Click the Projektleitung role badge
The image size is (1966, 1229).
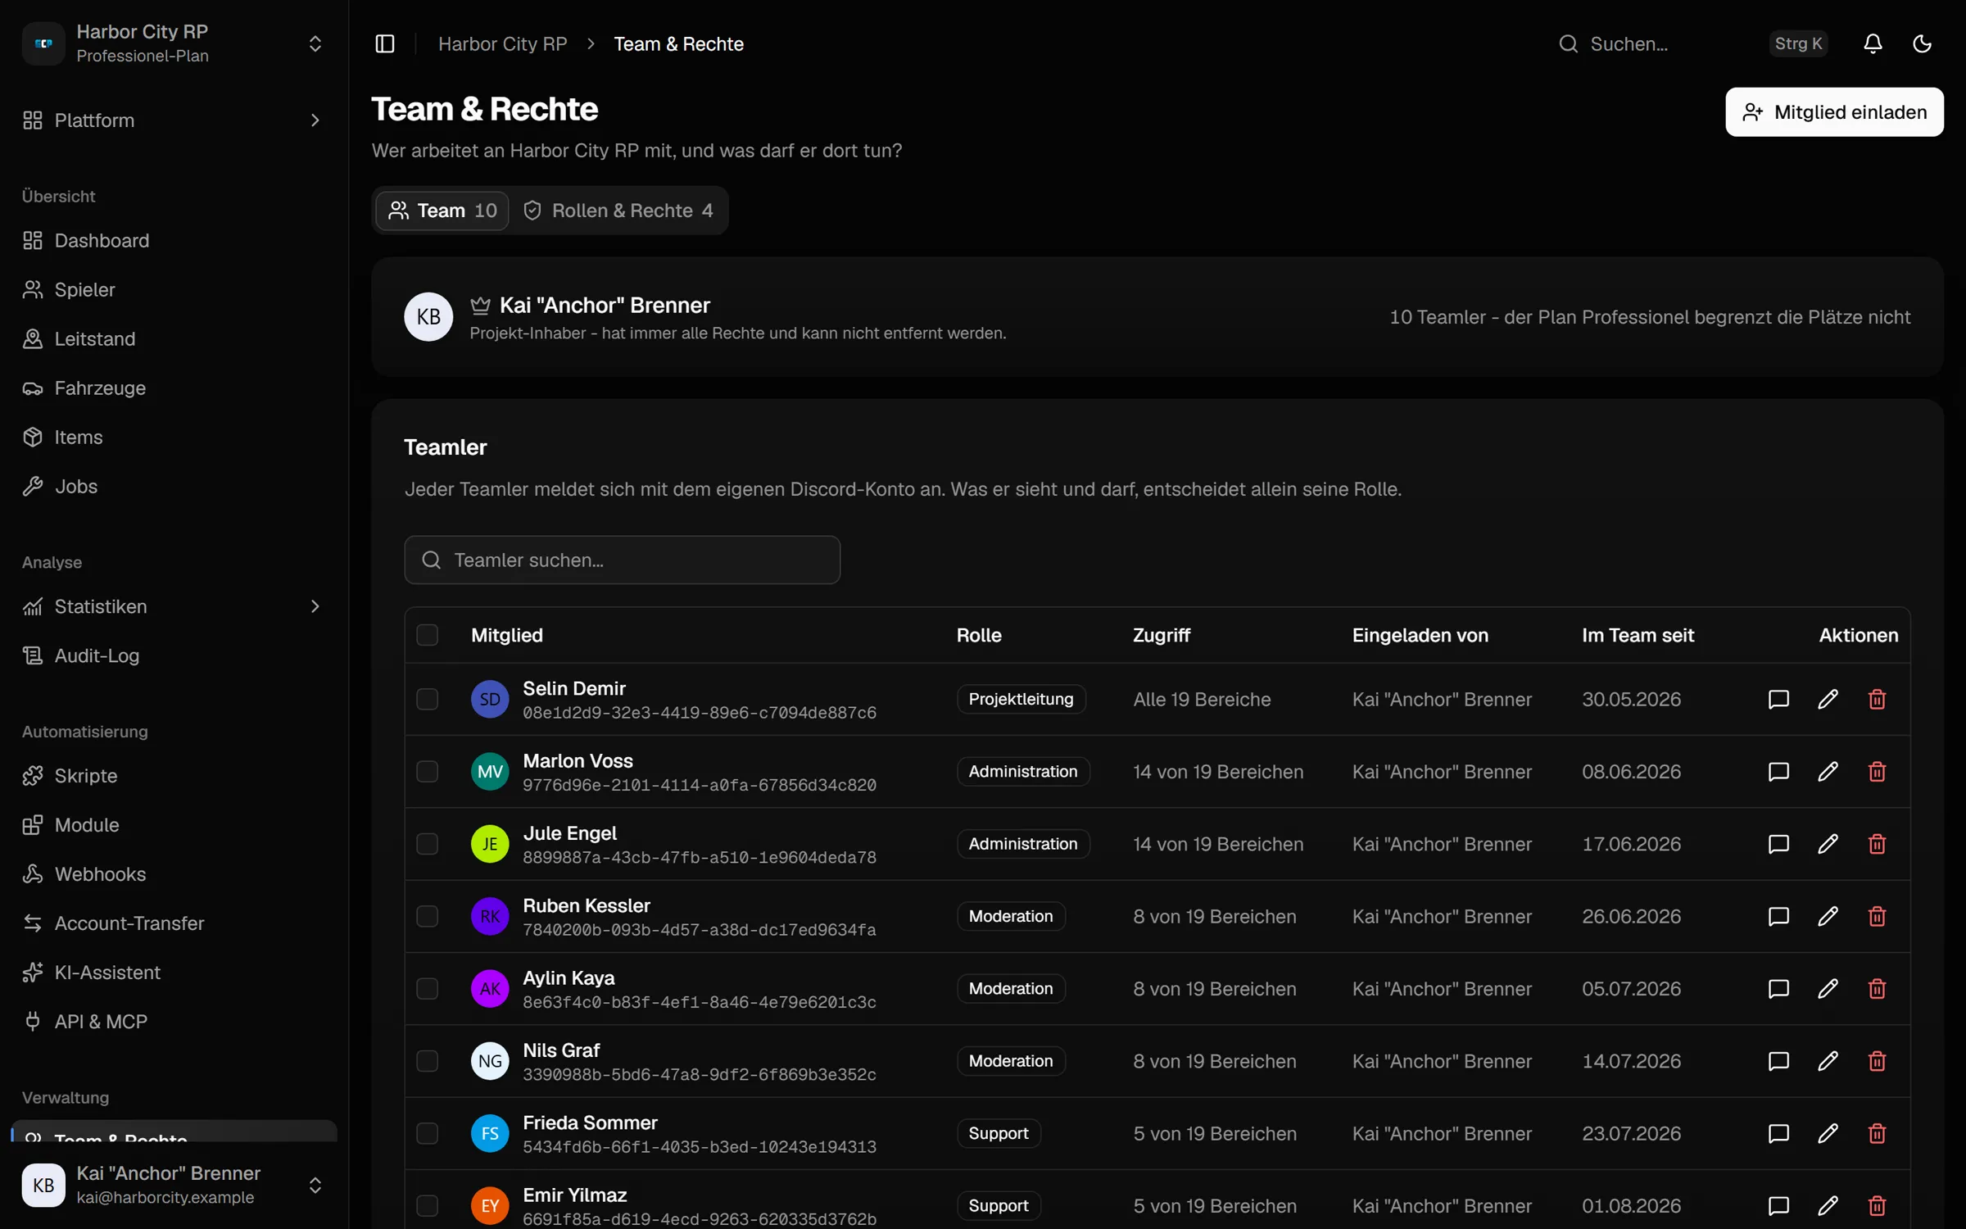pyautogui.click(x=1021, y=699)
